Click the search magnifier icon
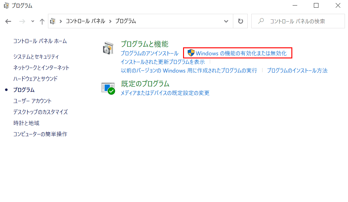Screen dimensions: 348x202 (261, 21)
